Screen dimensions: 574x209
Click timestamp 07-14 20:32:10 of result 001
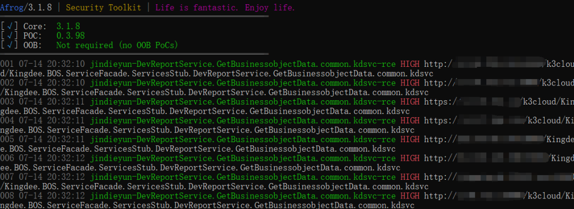pyautogui.click(x=52, y=64)
